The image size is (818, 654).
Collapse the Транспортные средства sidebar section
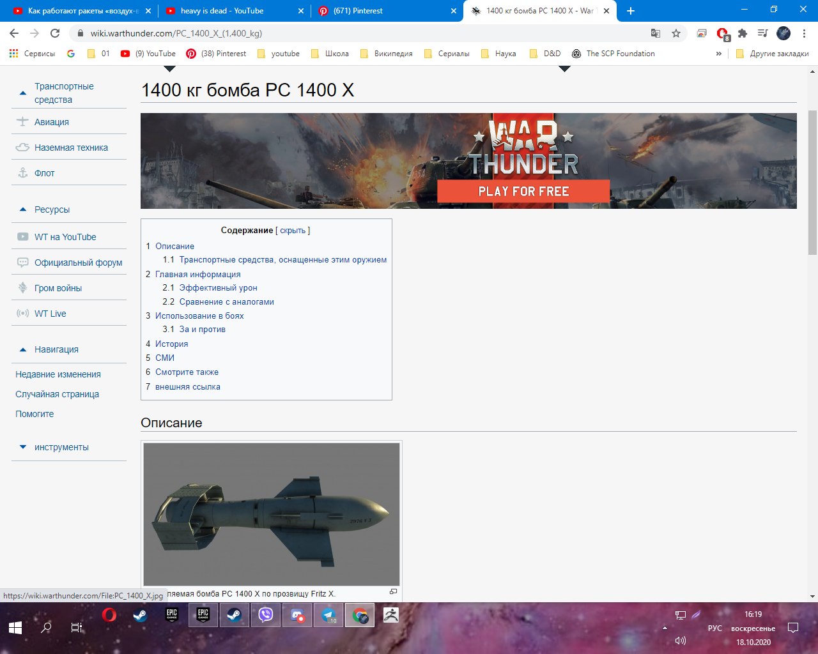click(x=23, y=93)
